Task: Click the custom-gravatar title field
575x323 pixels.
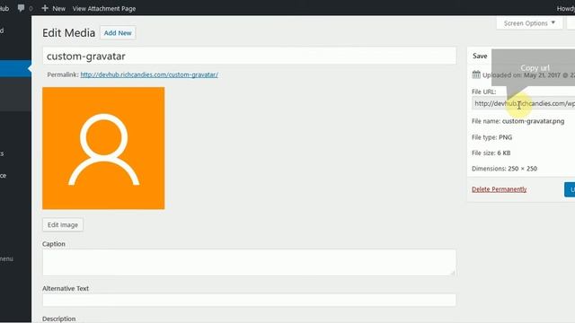Action: click(x=249, y=56)
